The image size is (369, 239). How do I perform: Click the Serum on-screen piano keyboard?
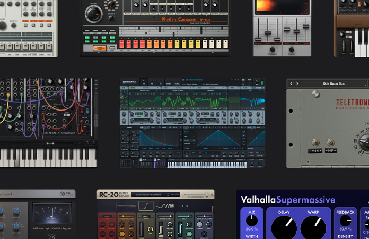(207, 164)
